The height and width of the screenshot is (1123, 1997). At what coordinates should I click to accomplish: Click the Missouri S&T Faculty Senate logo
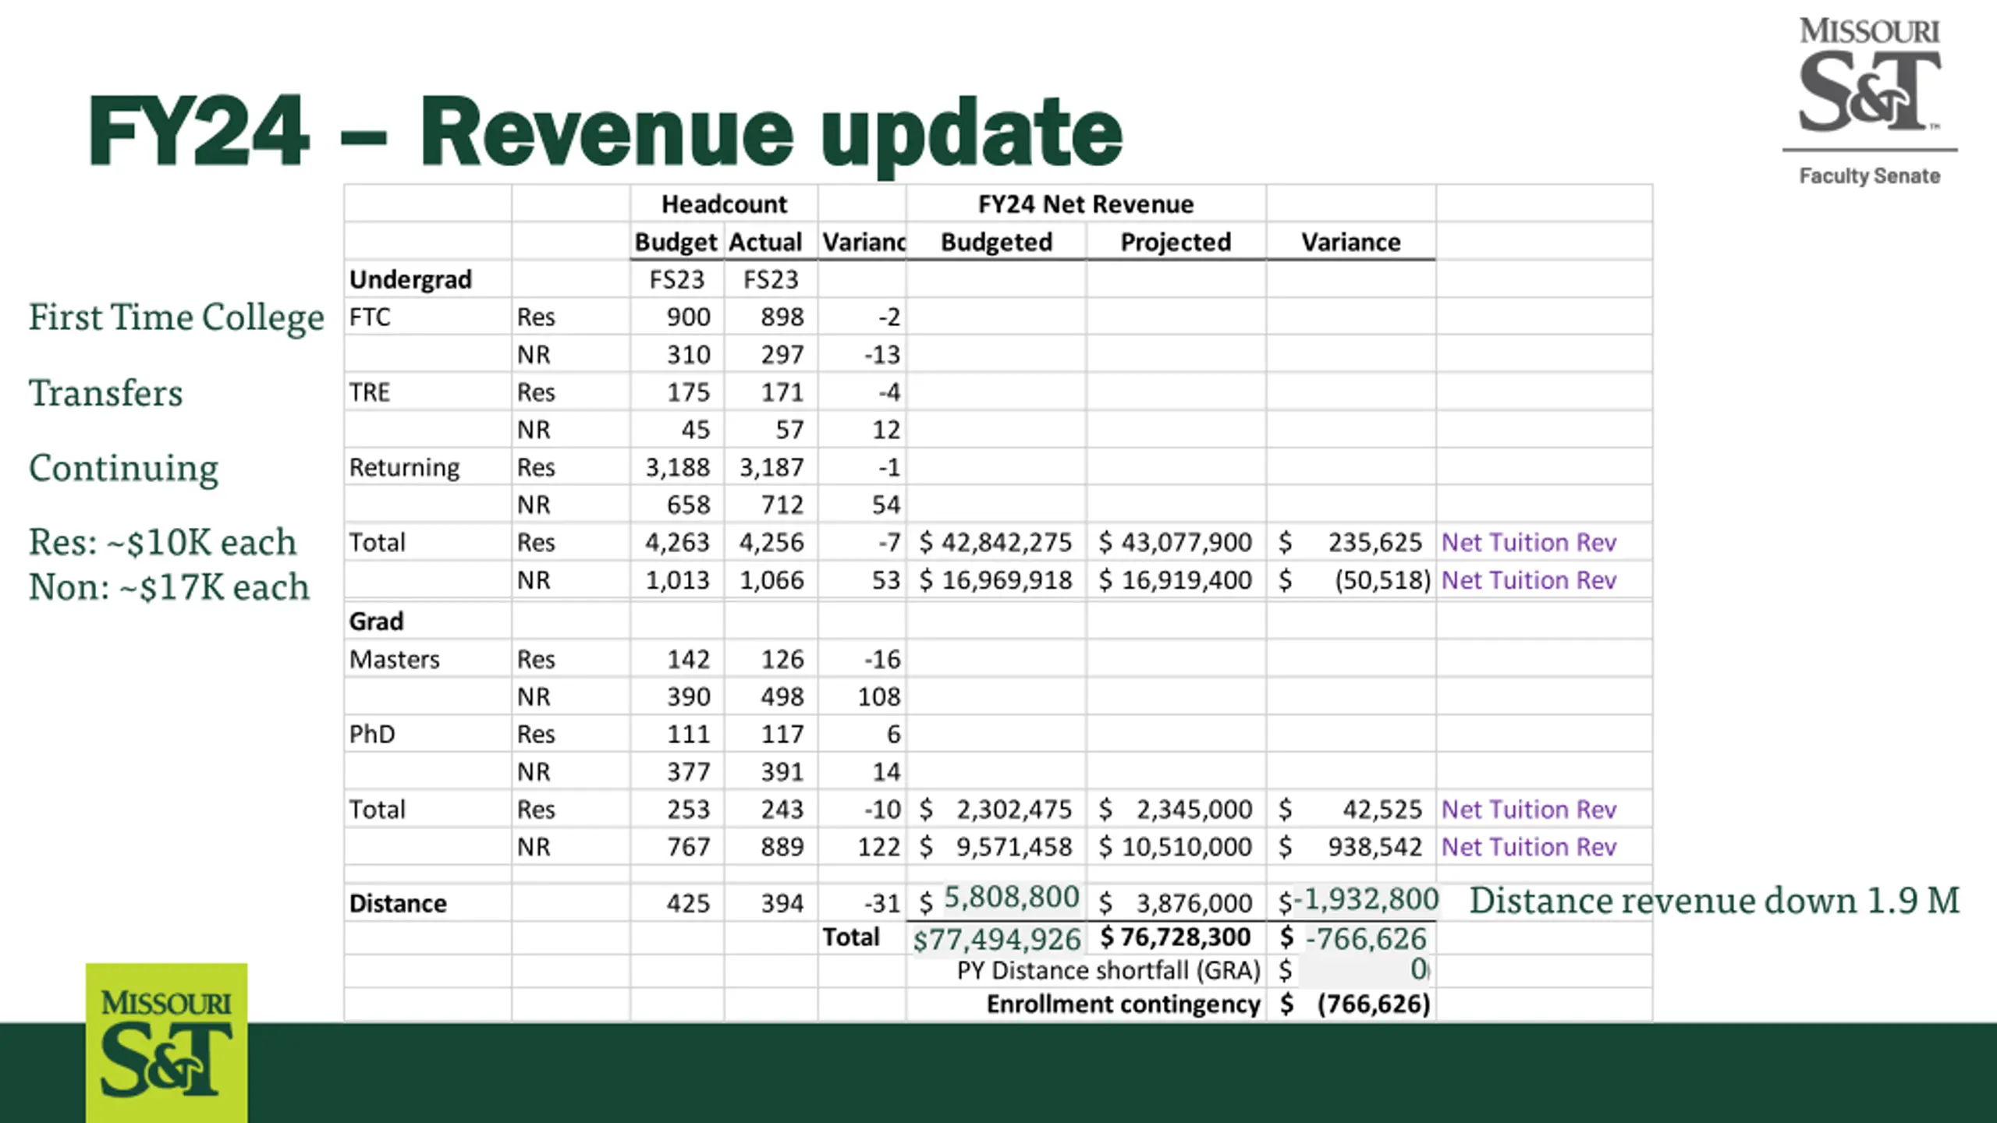coord(1870,102)
